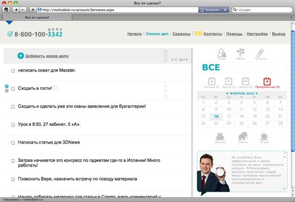Click browser Forward arrow button
The image size is (295, 202).
point(23,10)
